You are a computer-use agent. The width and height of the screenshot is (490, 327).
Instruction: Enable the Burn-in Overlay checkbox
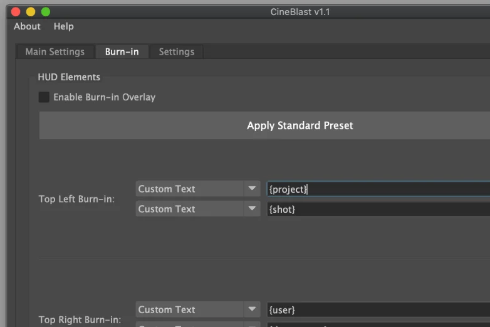(x=44, y=97)
